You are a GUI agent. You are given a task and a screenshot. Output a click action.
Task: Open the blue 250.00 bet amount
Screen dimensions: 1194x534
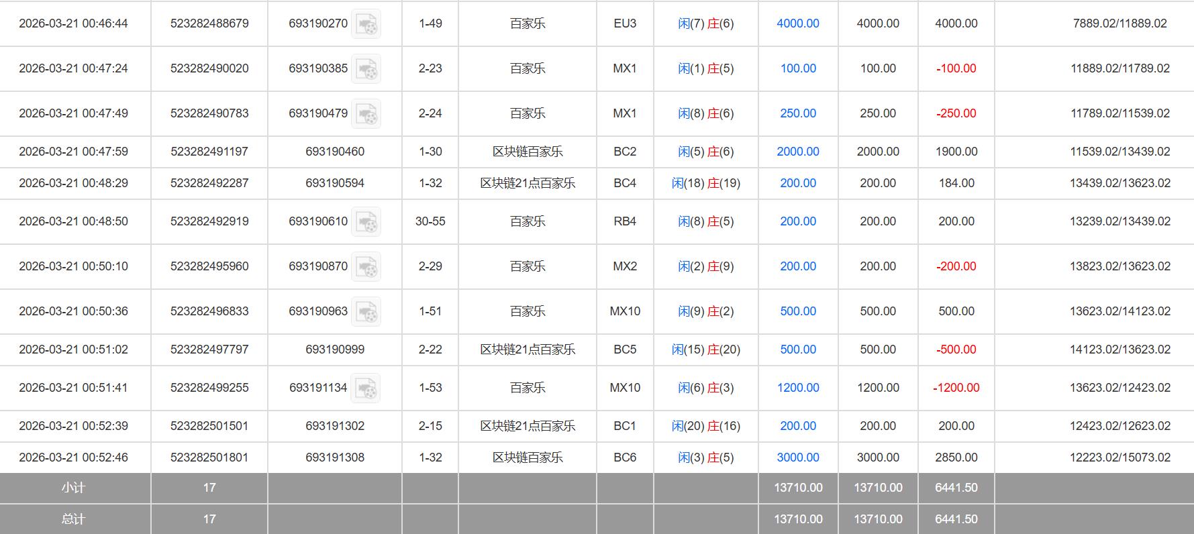pos(797,113)
